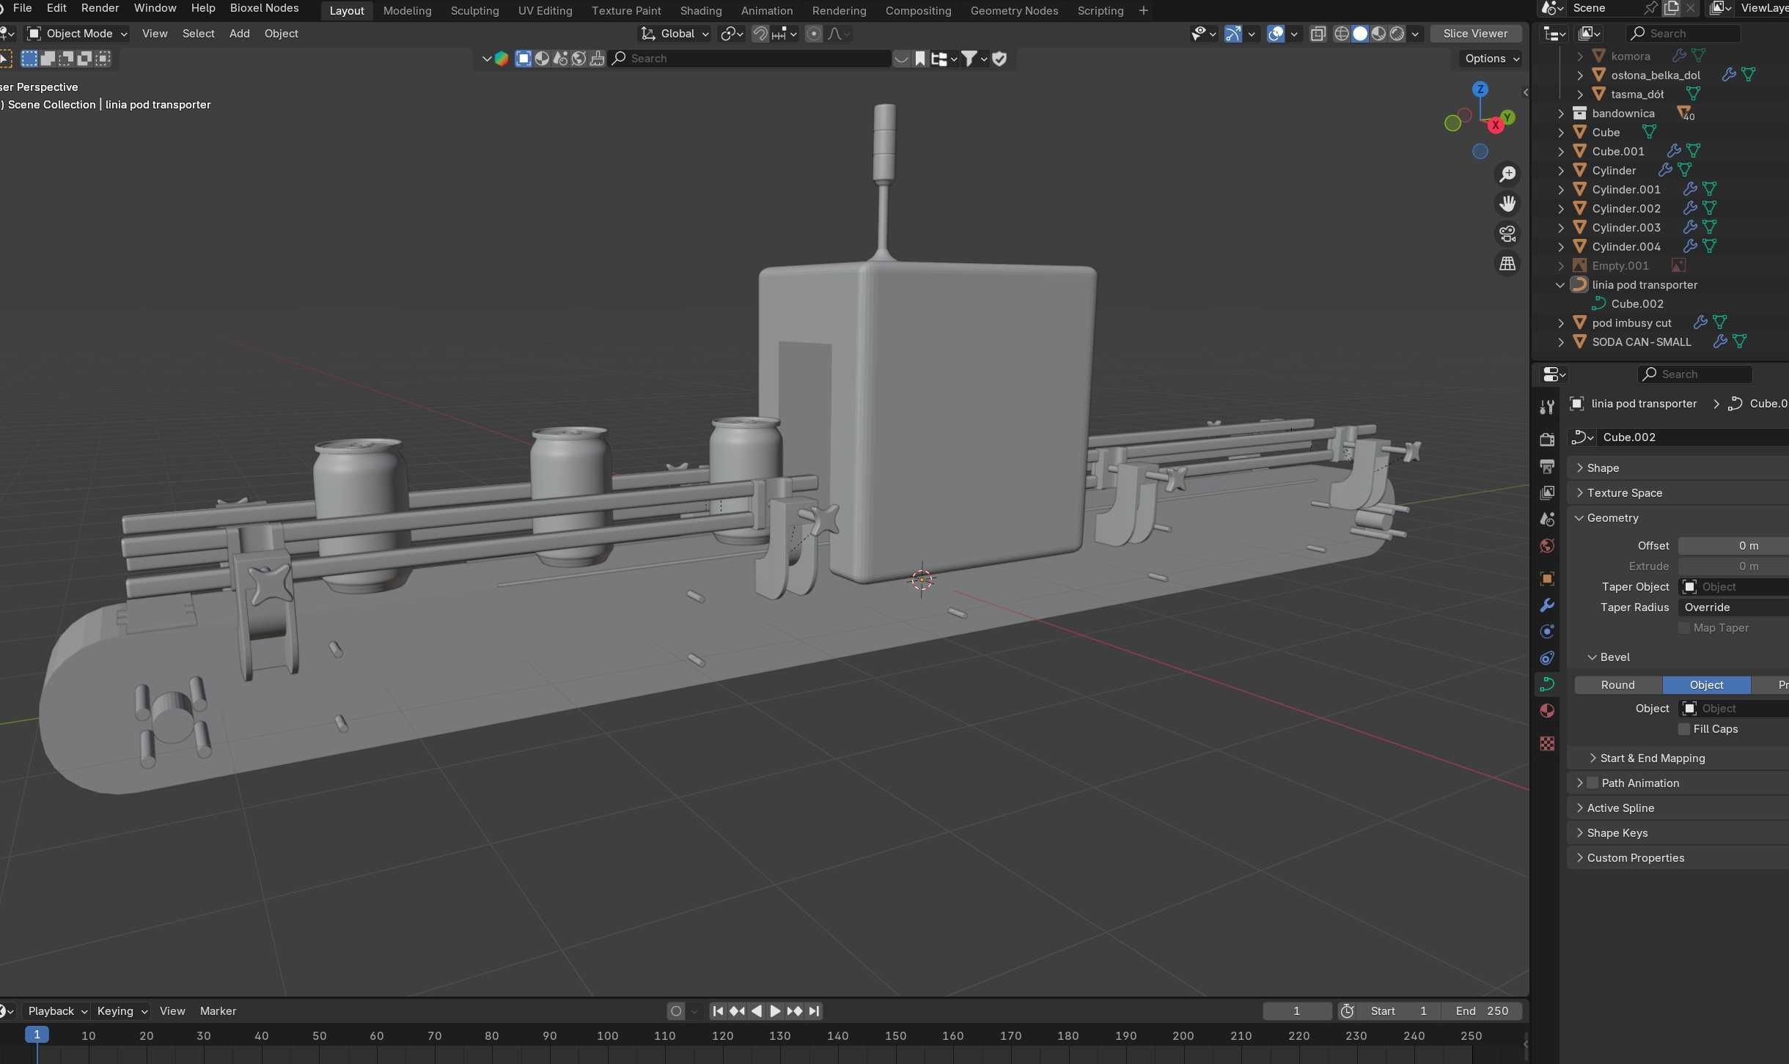
Task: Open the viewport Add menu
Action: (x=239, y=34)
